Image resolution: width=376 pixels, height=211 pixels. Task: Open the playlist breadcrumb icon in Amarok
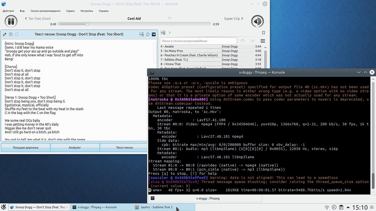[163, 33]
